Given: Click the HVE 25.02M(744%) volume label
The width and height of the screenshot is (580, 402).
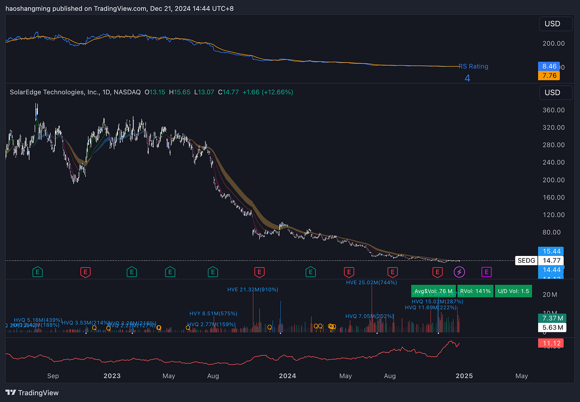Looking at the screenshot, I should (x=372, y=283).
